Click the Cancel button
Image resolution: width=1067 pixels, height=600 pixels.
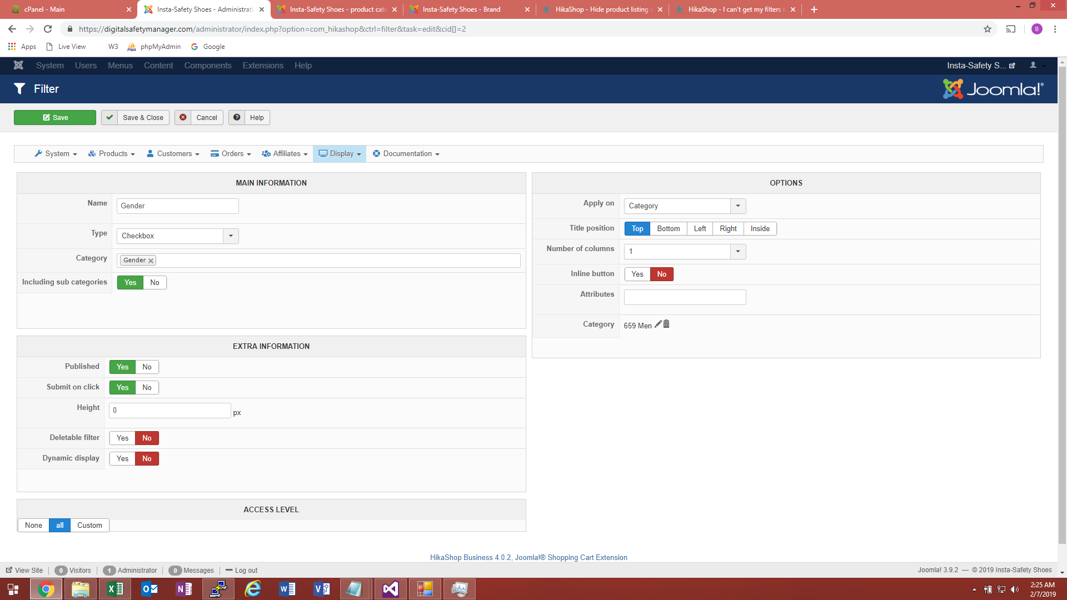[199, 118]
